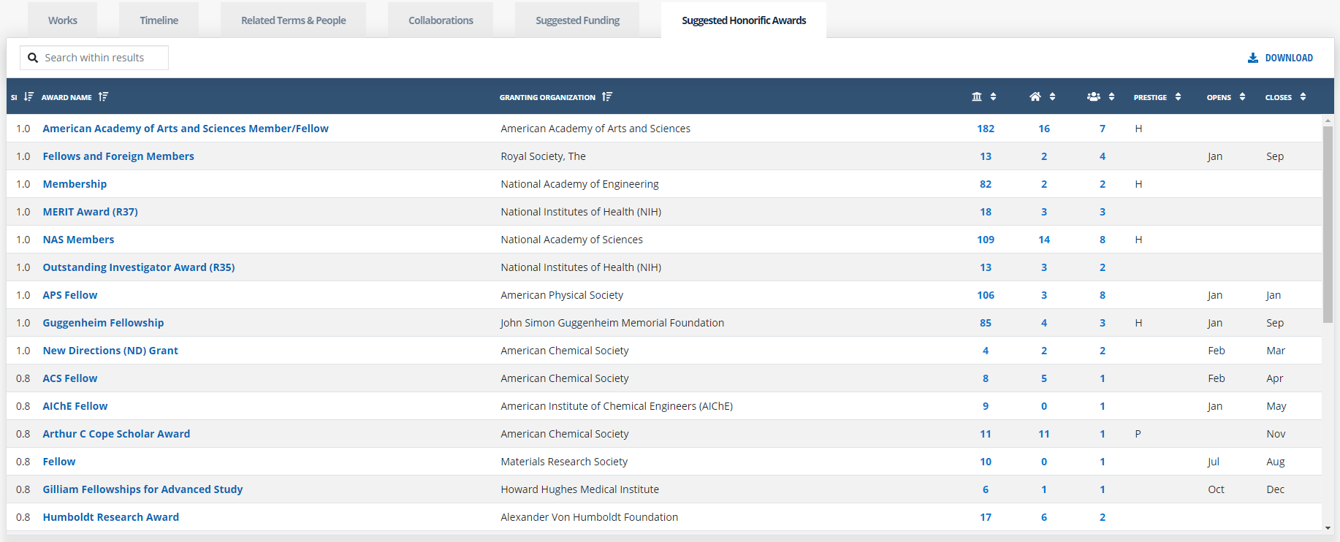
Task: Focus the Search within results field
Action: coord(94,58)
